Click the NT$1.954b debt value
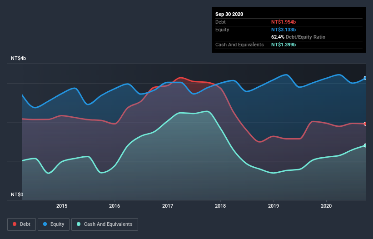The height and width of the screenshot is (239, 373). click(283, 22)
